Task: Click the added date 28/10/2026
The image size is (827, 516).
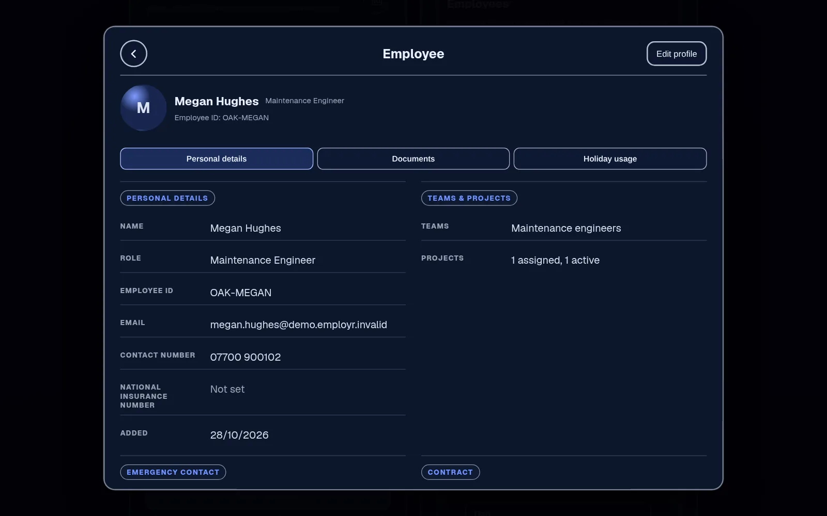Action: (x=239, y=435)
